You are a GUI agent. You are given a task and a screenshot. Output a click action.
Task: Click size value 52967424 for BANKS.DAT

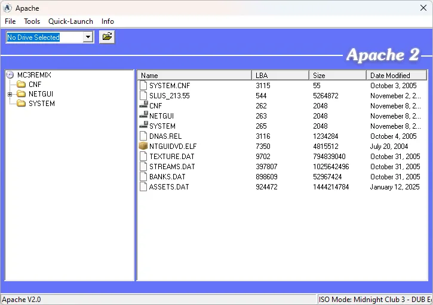coord(327,177)
